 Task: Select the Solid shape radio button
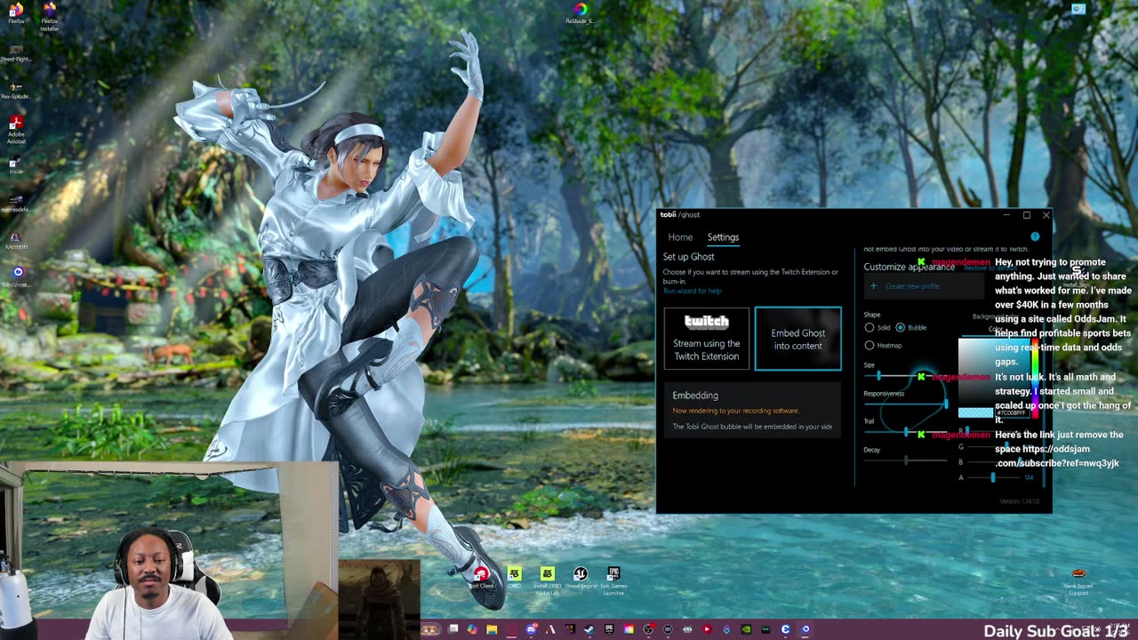tap(870, 327)
